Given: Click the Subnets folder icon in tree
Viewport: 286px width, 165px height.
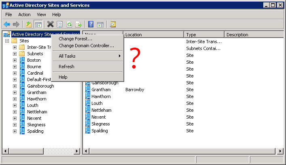Looking at the screenshot, I should (x=22, y=54).
